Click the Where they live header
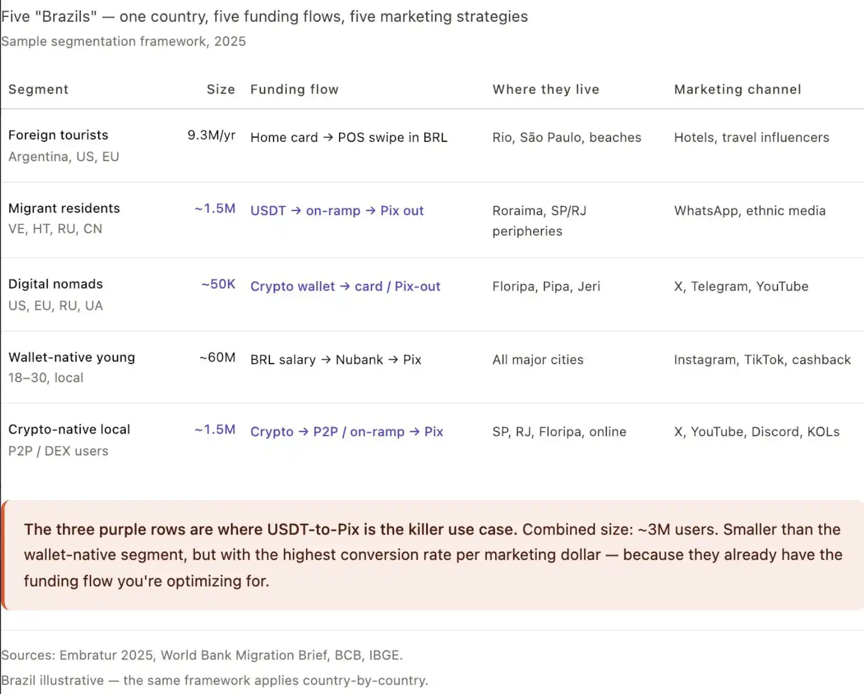This screenshot has height=694, width=864. tap(546, 89)
